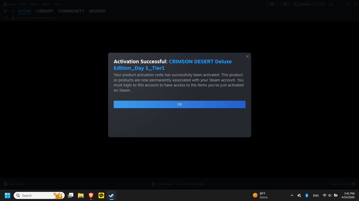359x201 pixels.
Task: Open Downloads at the bottom bar
Action: [178, 184]
